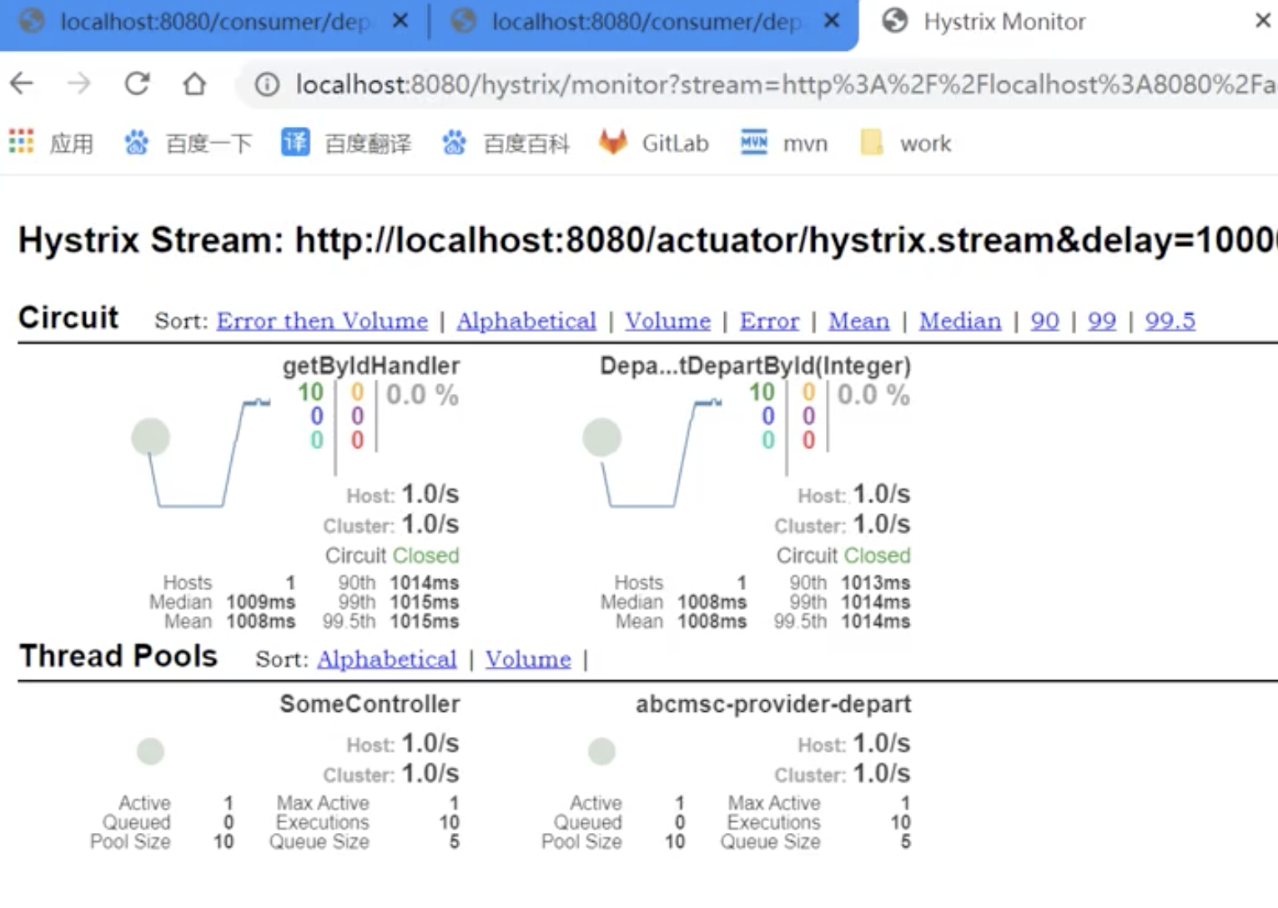Go to browser home page icon
The width and height of the screenshot is (1278, 908).
194,83
